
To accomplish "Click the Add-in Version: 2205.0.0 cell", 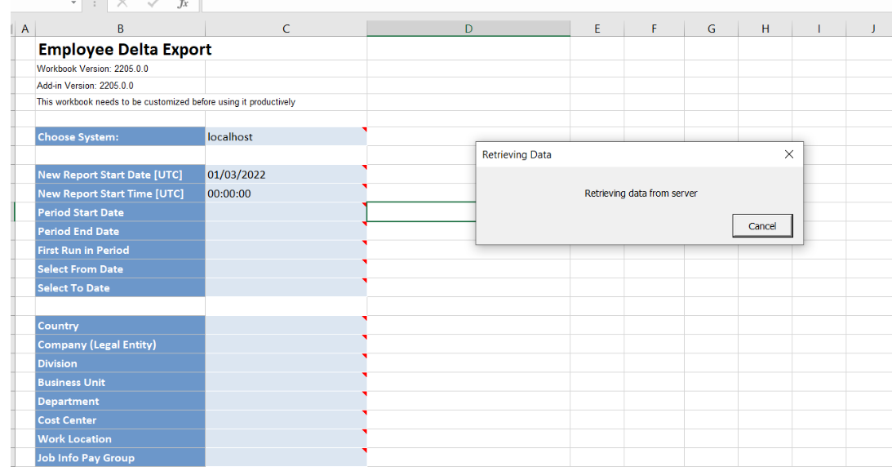I will 120,86.
